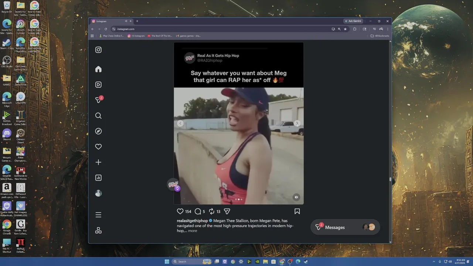Screen dimensions: 473x266
Task: Open the taskbar clock and date
Action: (460, 262)
